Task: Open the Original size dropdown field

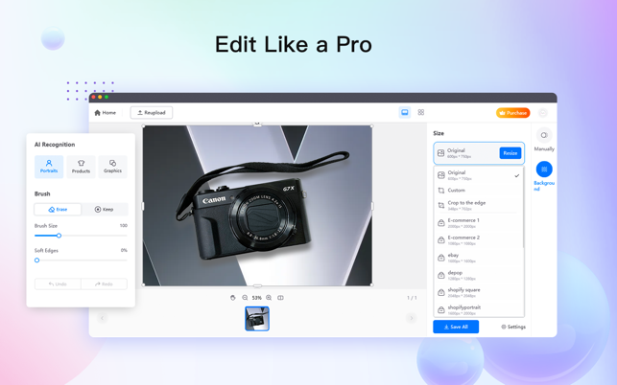Action: click(x=479, y=153)
